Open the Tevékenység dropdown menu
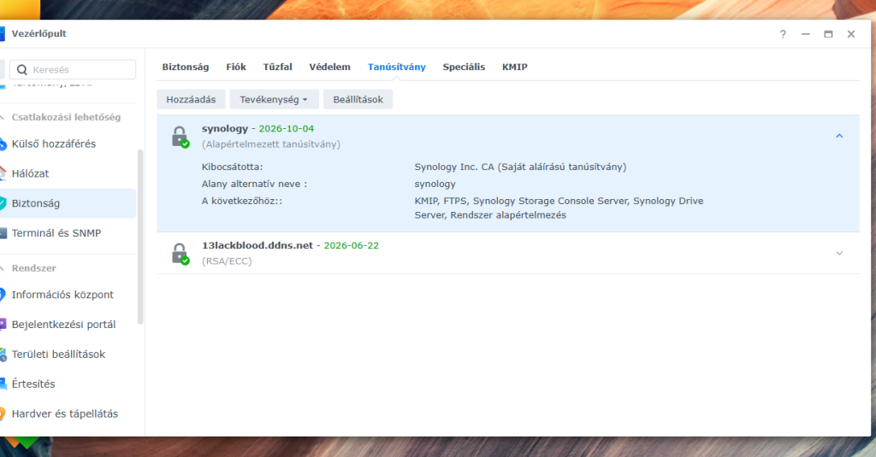 coord(274,99)
